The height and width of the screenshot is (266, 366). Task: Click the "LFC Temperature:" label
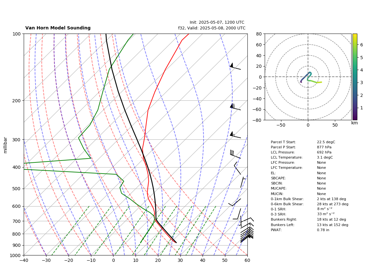tap(287, 168)
